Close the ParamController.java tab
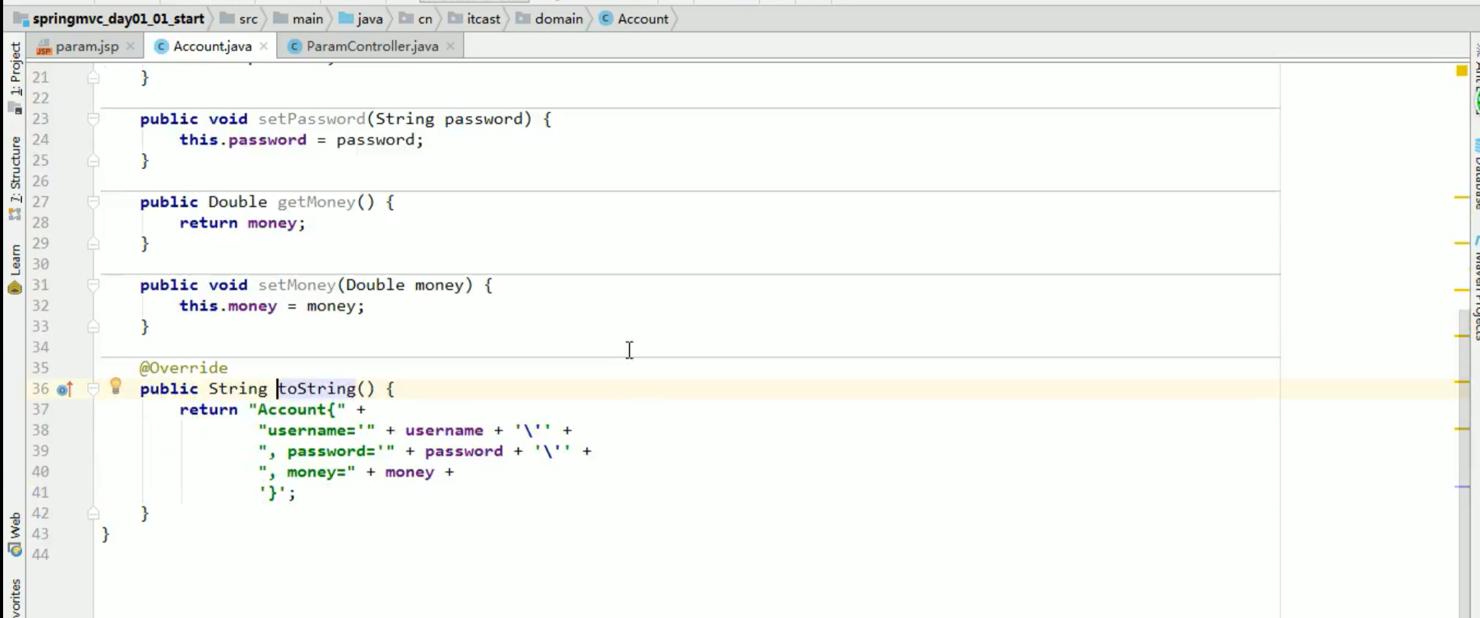This screenshot has height=618, width=1480. point(450,46)
